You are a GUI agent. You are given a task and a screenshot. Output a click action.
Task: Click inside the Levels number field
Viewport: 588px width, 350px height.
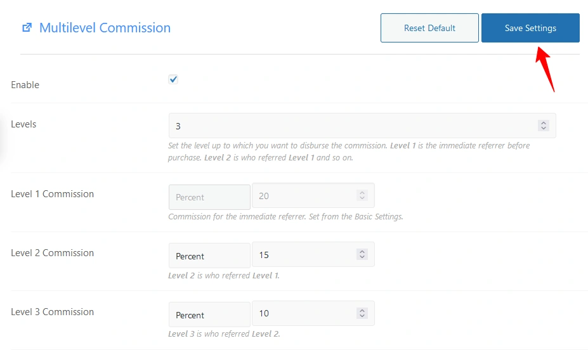[362, 126]
